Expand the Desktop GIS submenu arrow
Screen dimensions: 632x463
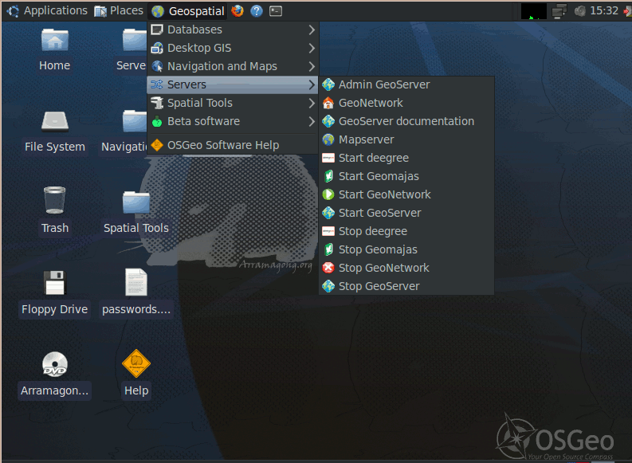312,49
